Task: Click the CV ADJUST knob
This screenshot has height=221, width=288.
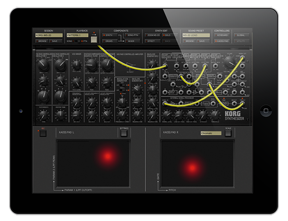Action: [203, 115]
